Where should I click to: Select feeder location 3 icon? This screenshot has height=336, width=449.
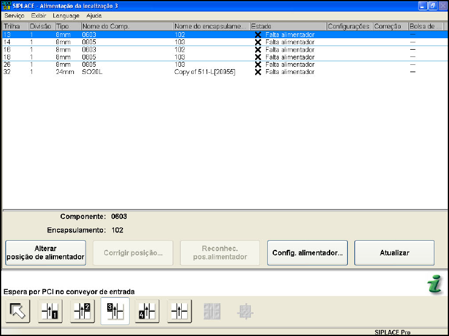[115, 312]
